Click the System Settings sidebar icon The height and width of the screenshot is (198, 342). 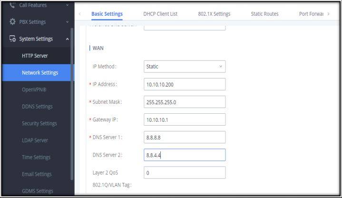tap(12, 39)
